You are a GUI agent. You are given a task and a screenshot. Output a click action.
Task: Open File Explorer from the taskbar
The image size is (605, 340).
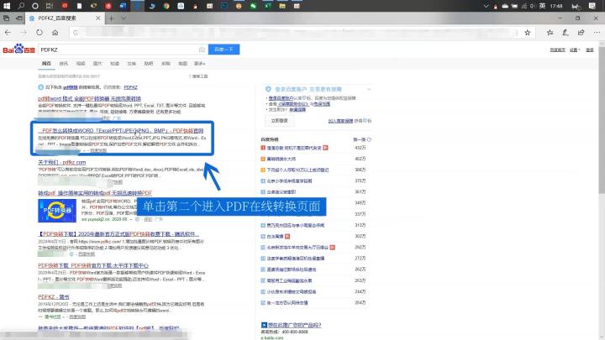(282, 6)
